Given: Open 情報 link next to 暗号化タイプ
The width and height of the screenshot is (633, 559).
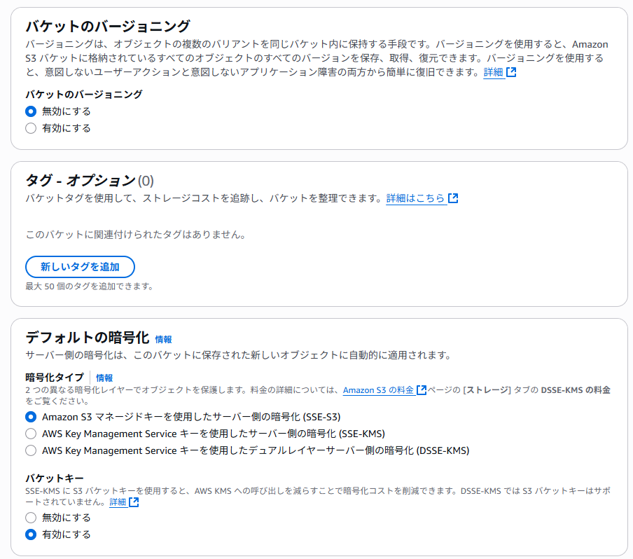Looking at the screenshot, I should (104, 378).
